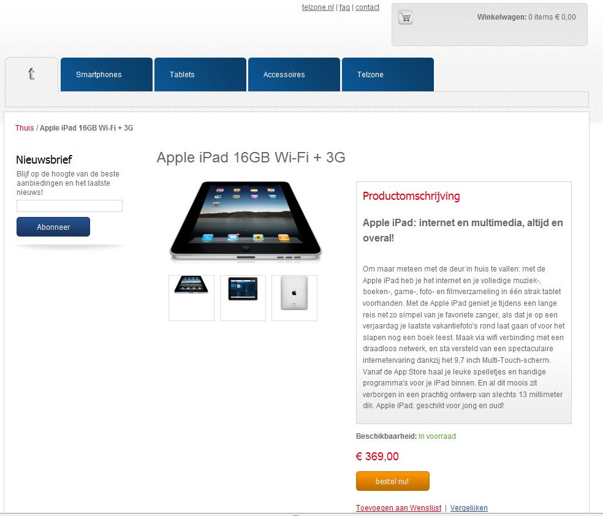Open the Tablets tab
The height and width of the screenshot is (516, 603).
click(200, 75)
